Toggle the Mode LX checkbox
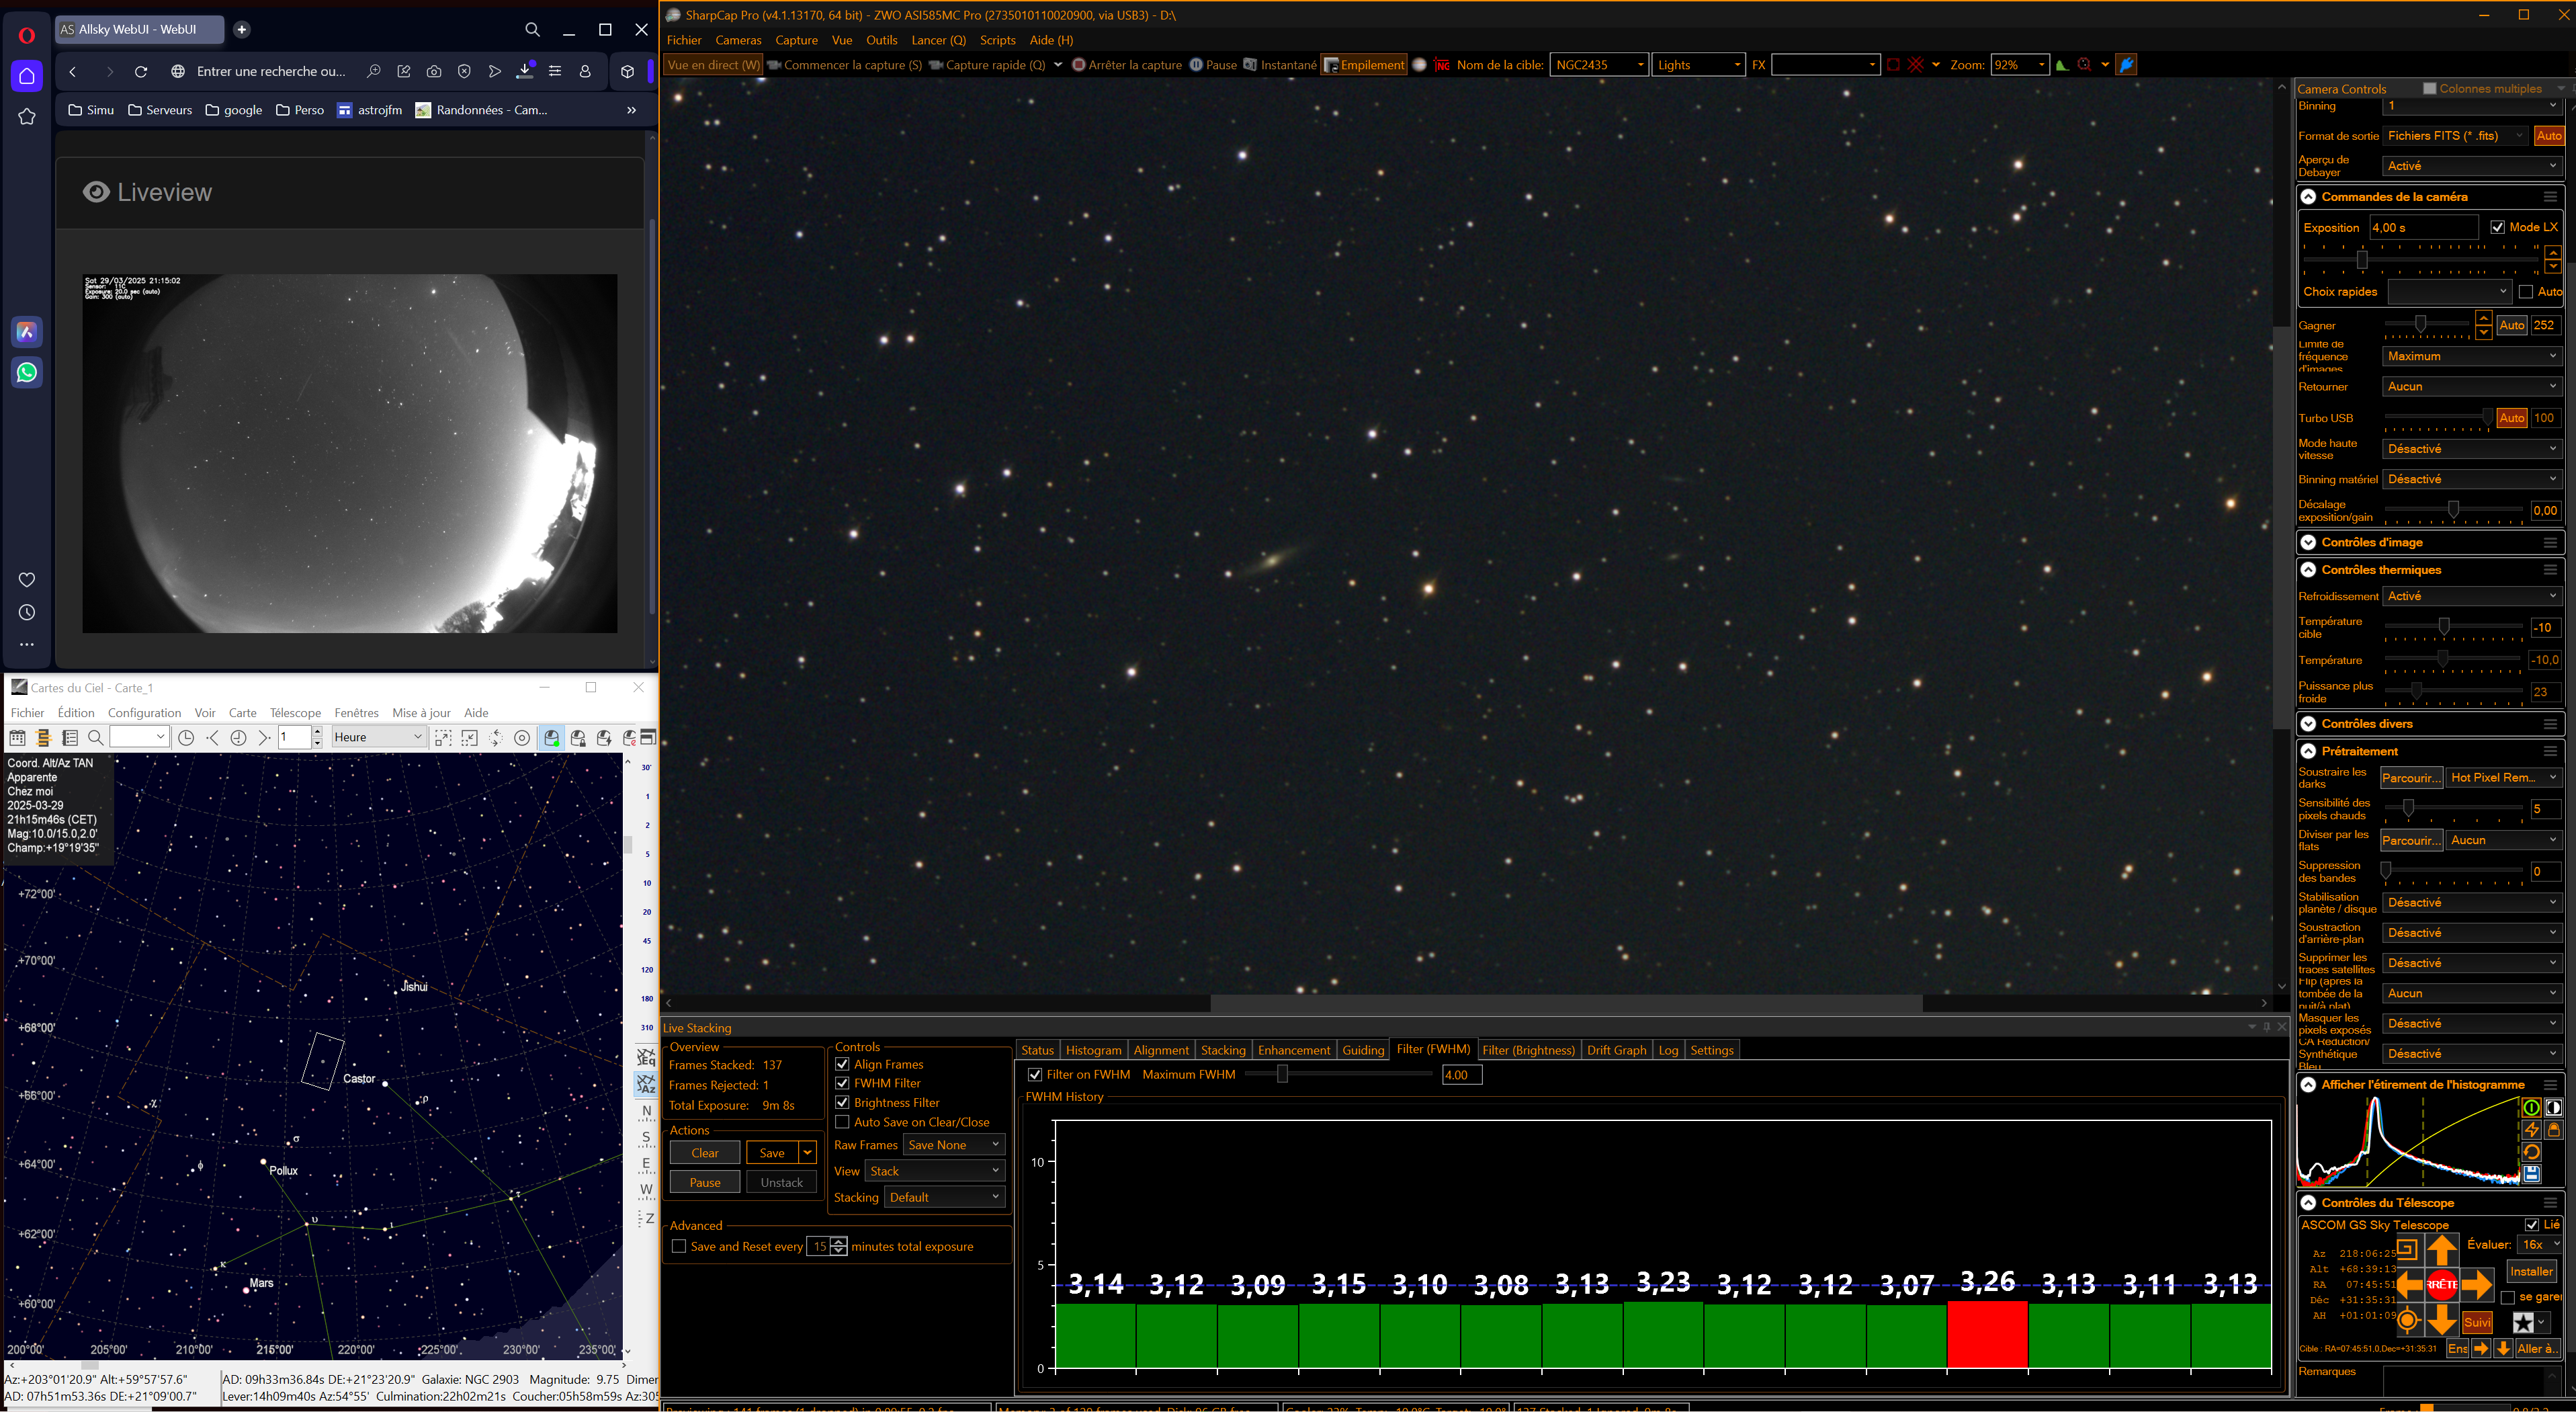This screenshot has width=2576, height=1412. [2497, 227]
